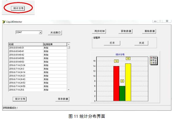Click the list scrollbar down arrow

point(69,90)
